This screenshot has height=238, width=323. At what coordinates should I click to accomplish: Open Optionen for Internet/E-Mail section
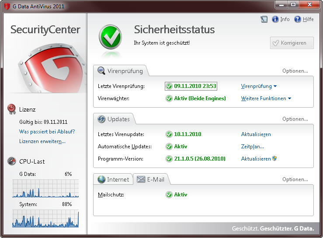click(x=295, y=179)
